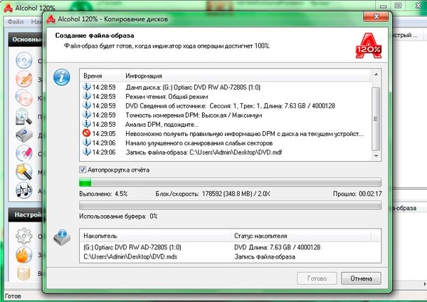Click the gear settings icon in the sidebar
Viewport: 427px width, 302px height.
(x=24, y=236)
